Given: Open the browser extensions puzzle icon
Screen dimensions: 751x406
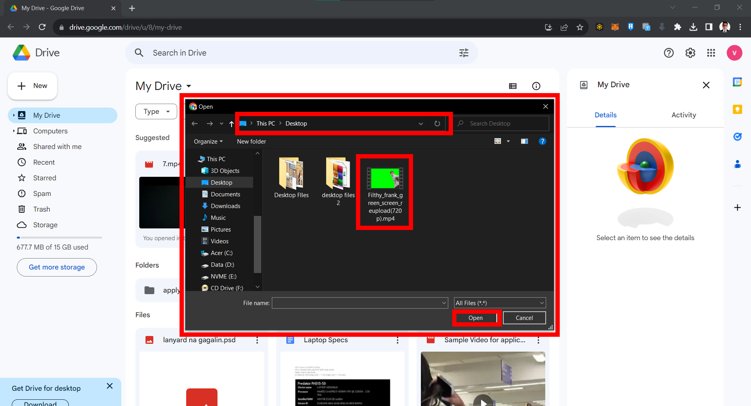Looking at the screenshot, I should coord(678,27).
